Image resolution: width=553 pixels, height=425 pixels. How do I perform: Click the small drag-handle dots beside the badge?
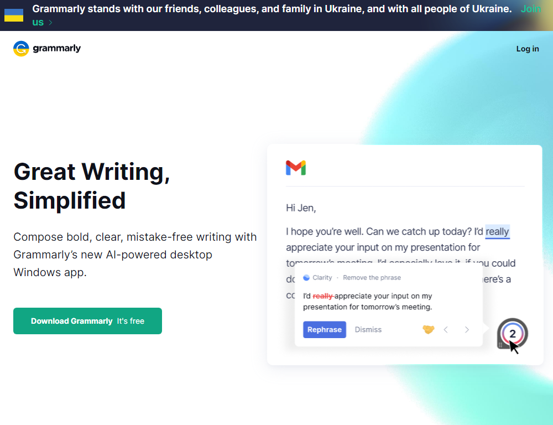[x=500, y=344]
